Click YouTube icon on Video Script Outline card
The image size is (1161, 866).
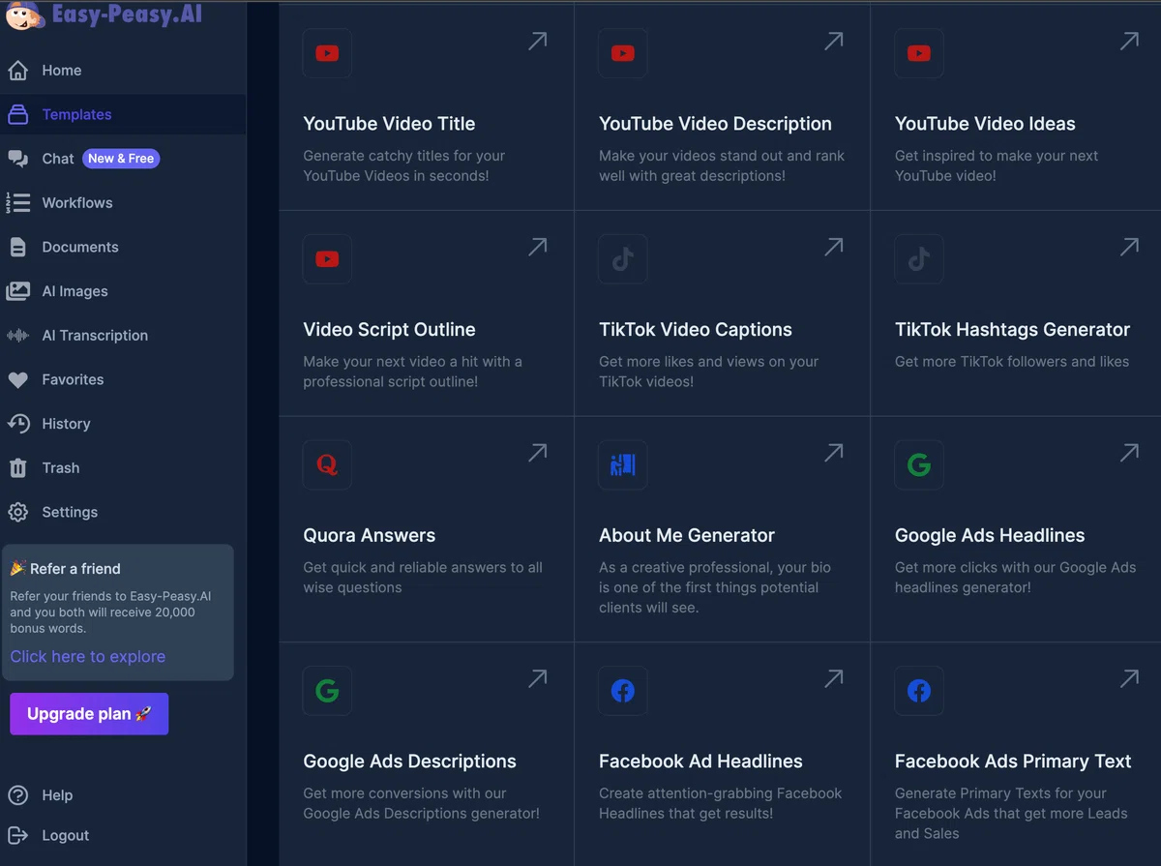327,258
